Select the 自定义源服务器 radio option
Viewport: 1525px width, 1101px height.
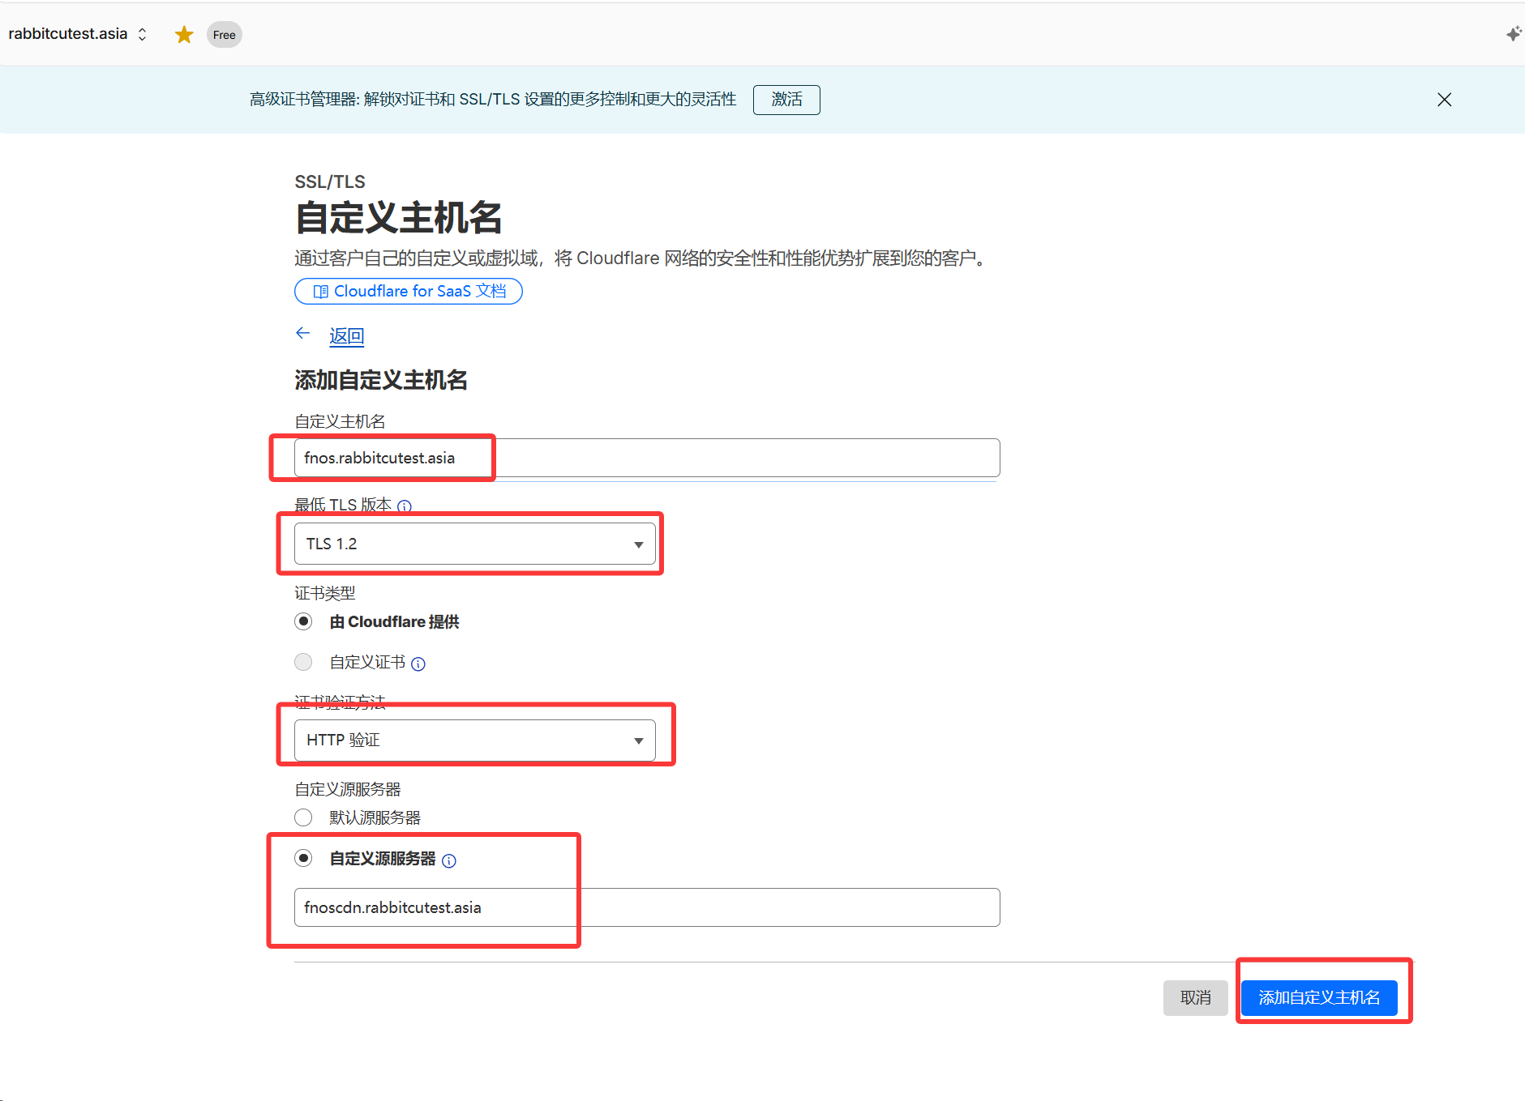[303, 858]
